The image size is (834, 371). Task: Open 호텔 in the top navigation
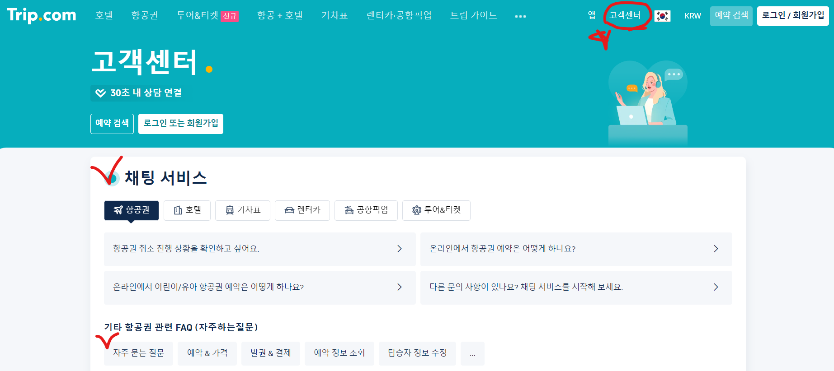point(104,15)
